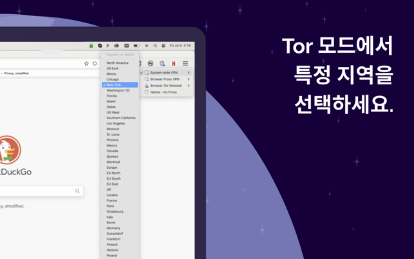Select Washington DC region

point(120,90)
